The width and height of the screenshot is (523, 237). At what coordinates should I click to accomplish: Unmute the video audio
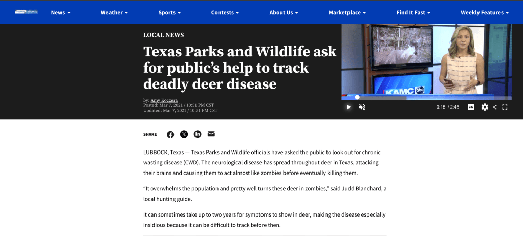pos(362,107)
